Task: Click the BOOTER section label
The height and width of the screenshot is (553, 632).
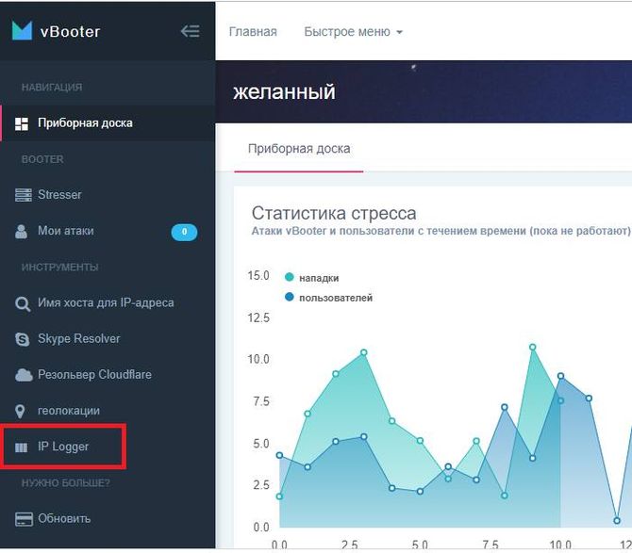Action: coord(42,159)
